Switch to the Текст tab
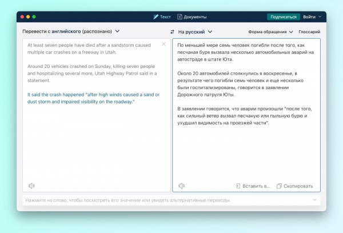Screen dimensions: 343x233 [x=162, y=17]
